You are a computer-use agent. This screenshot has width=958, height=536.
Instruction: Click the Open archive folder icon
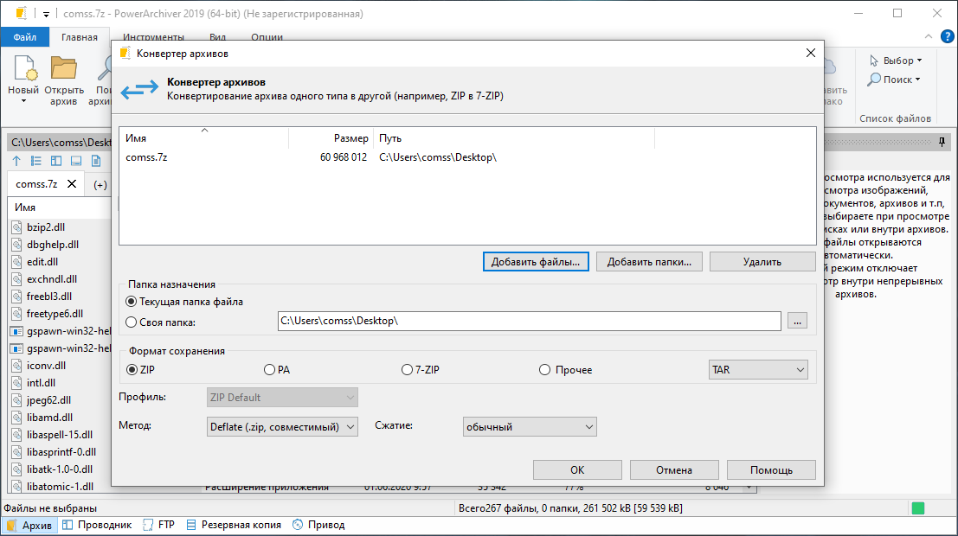click(63, 67)
